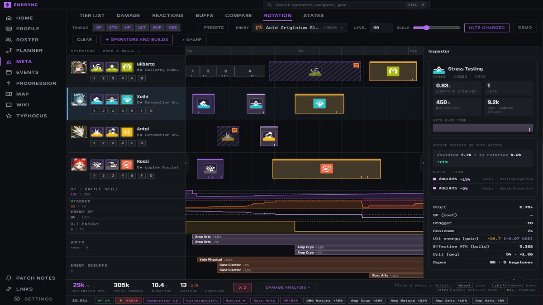Select Xaihi's avatar portrait
The image size is (543, 305).
(79, 99)
